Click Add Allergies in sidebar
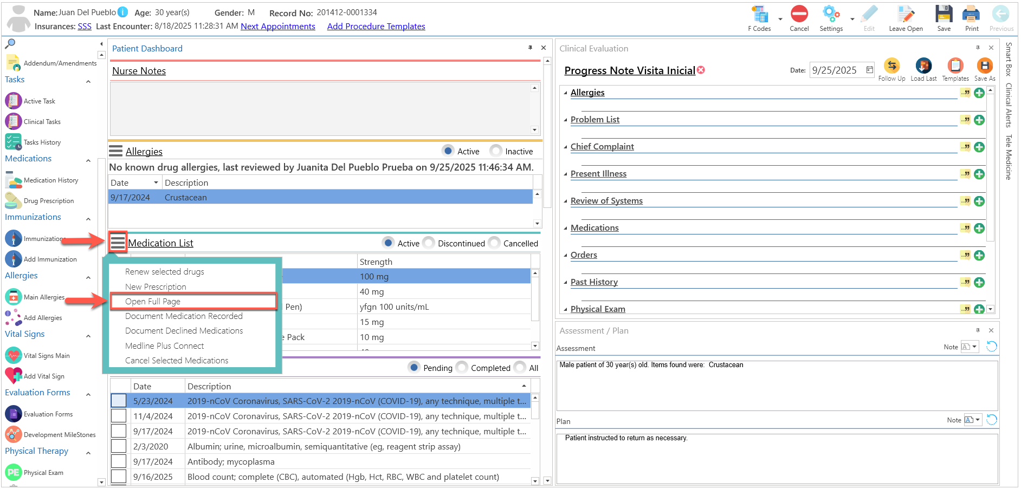Viewport: 1021px width, 489px height. pos(34,317)
